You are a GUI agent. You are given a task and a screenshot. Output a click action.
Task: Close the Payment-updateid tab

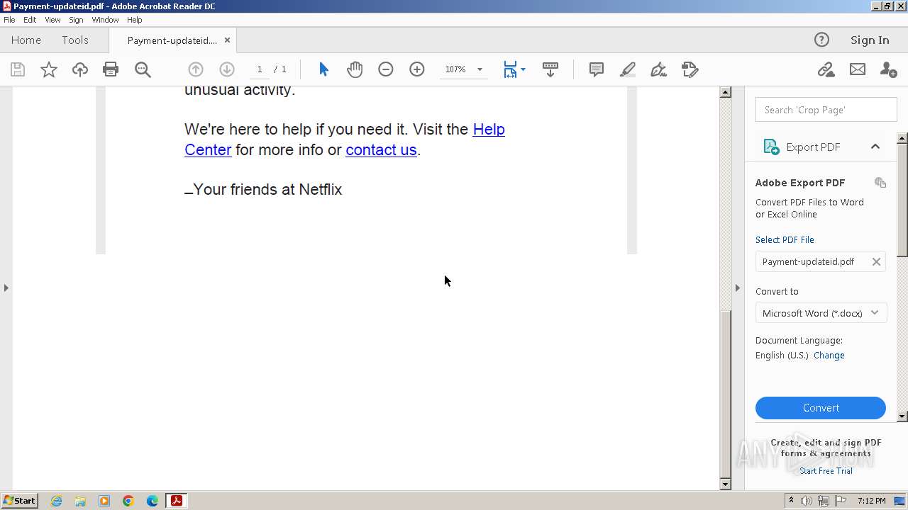pyautogui.click(x=227, y=40)
